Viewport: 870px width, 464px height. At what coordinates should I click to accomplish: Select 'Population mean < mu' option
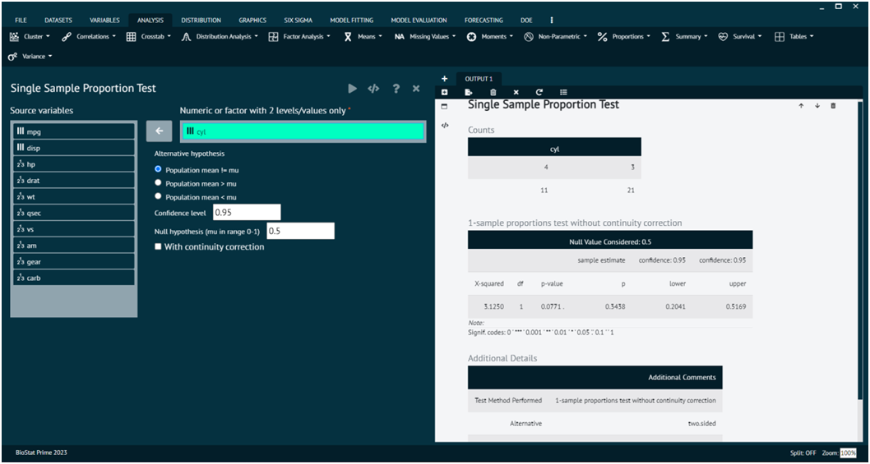click(x=158, y=196)
